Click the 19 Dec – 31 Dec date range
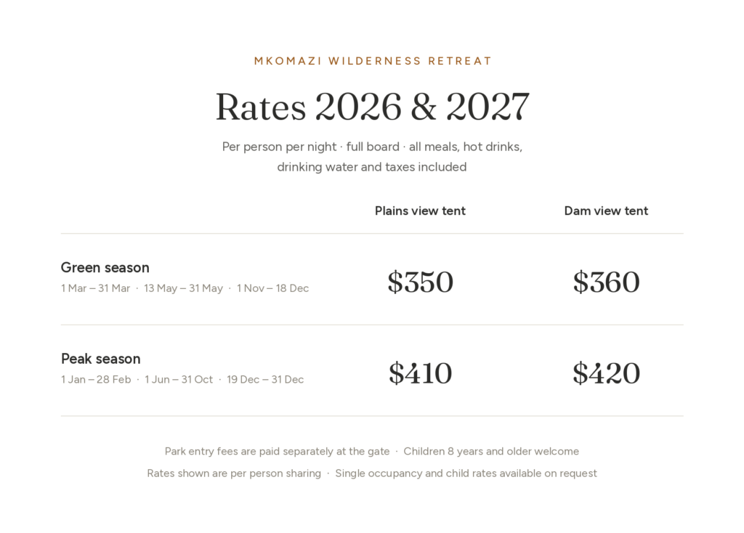This screenshot has width=744, height=533. (265, 379)
